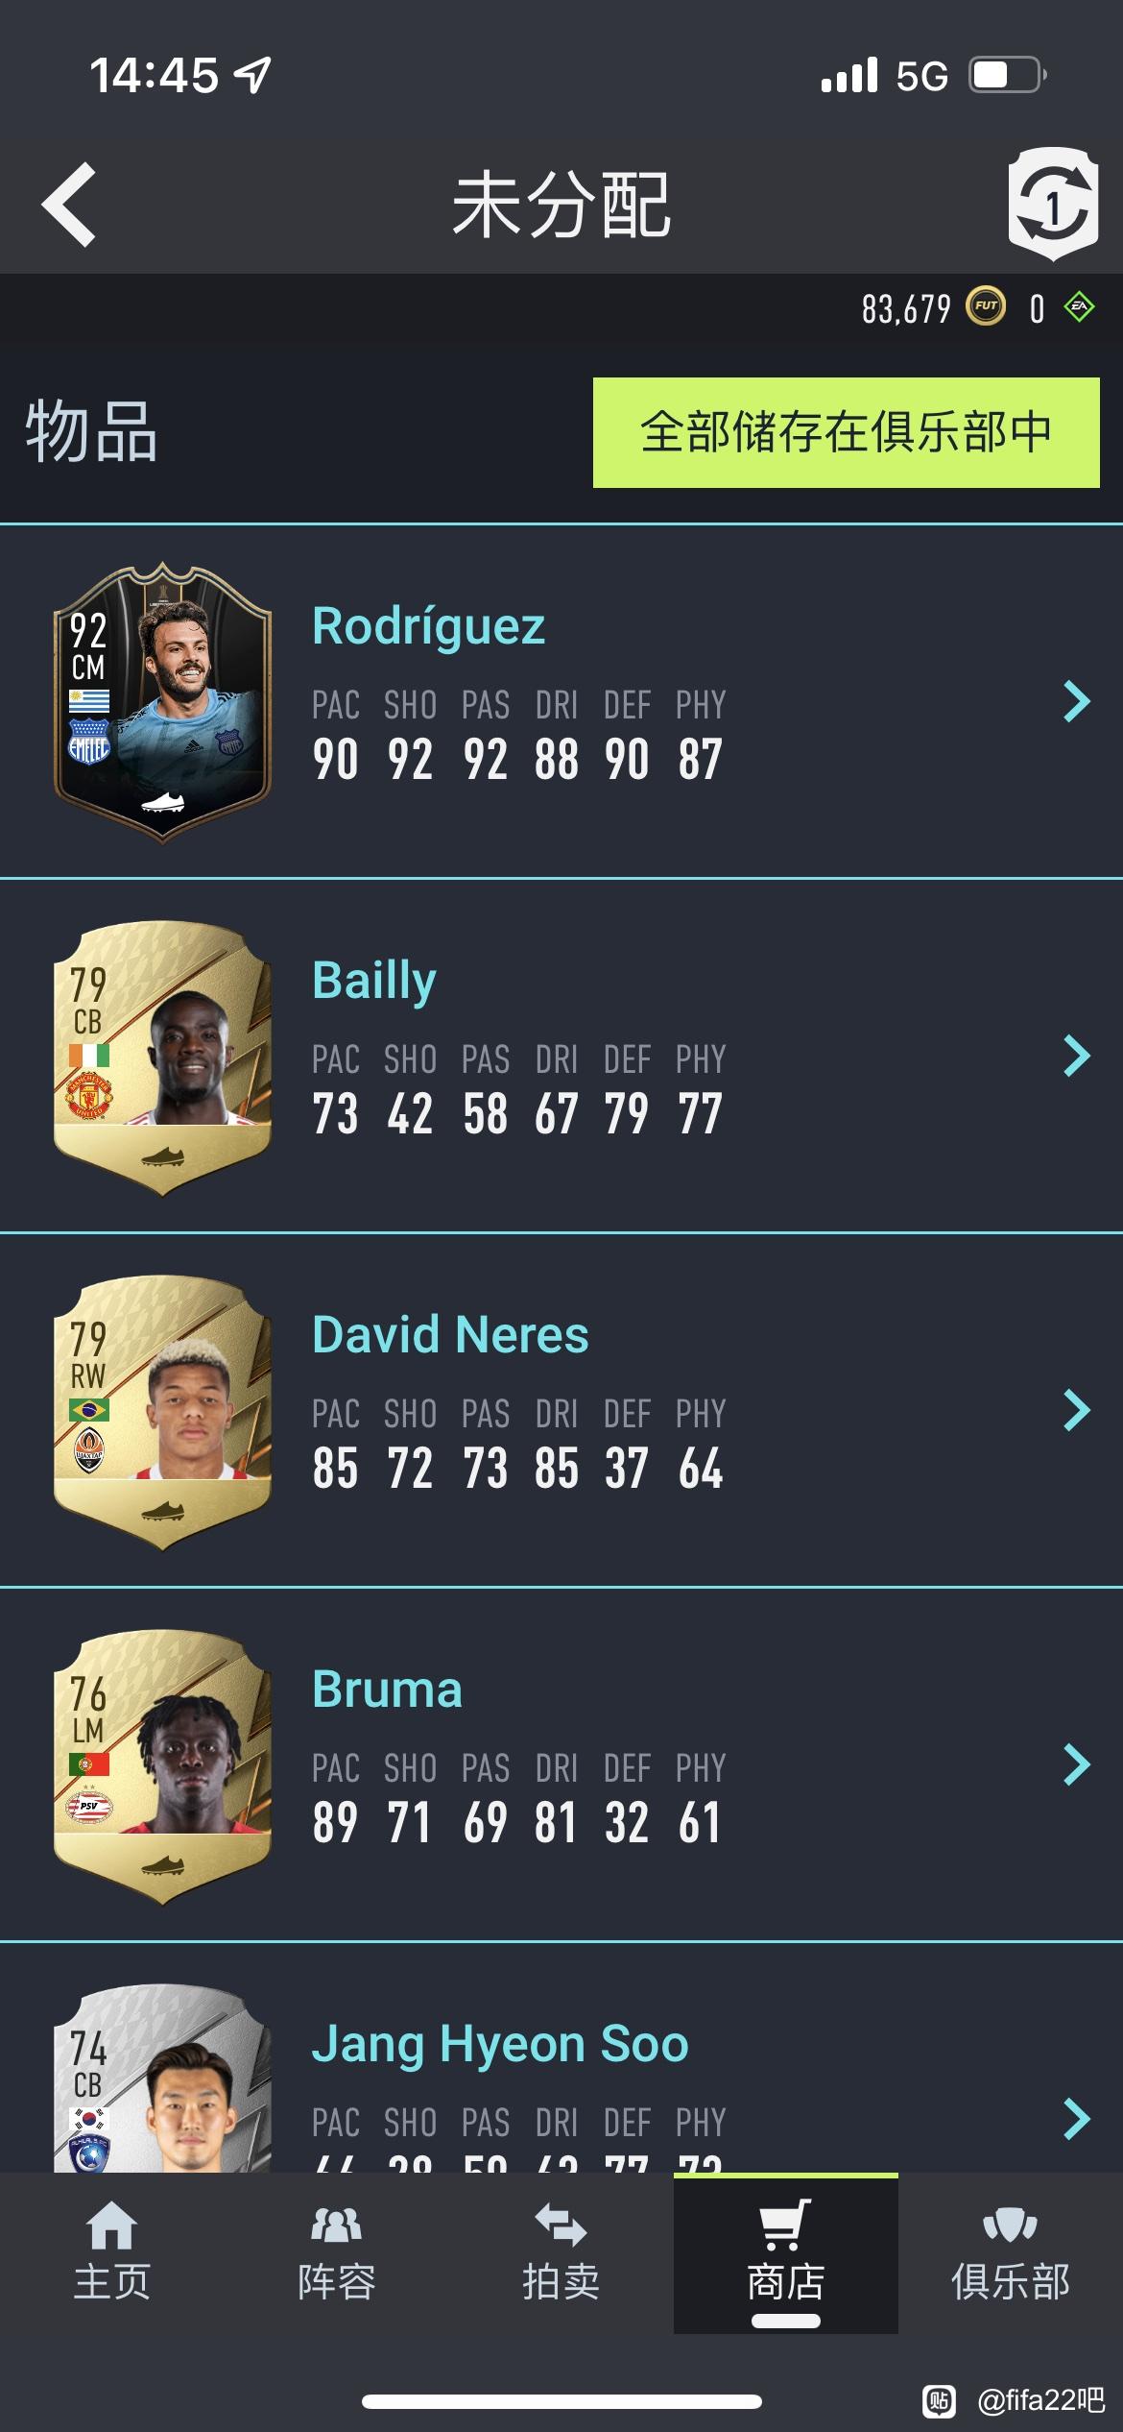Tap the FUT coins icon
Image resolution: width=1123 pixels, height=2432 pixels.
point(985,307)
